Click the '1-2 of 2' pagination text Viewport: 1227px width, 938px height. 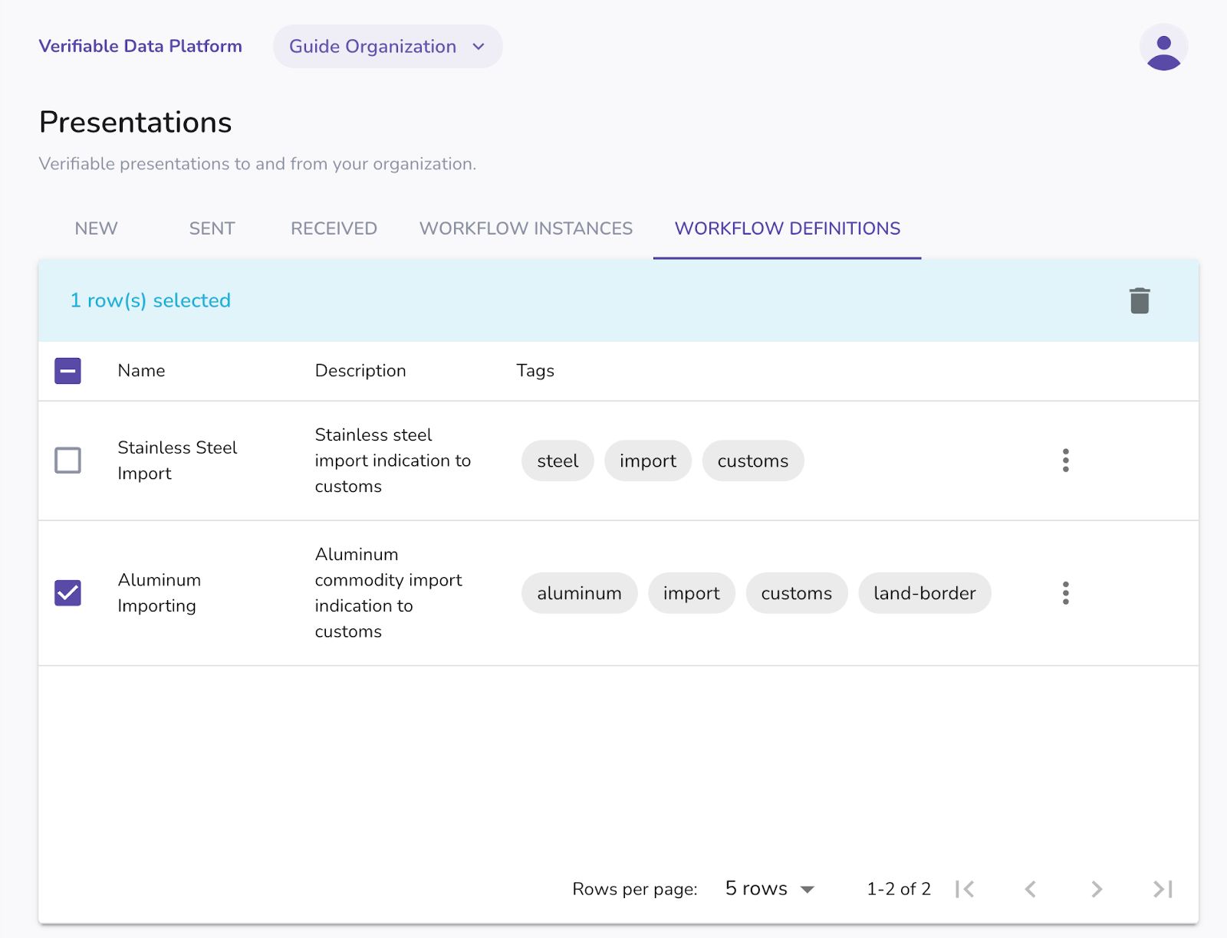(899, 889)
